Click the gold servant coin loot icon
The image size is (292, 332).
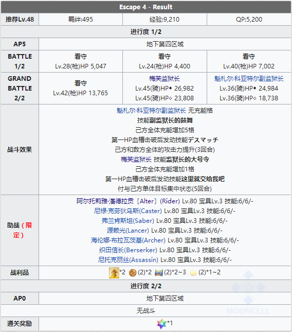click(114, 272)
